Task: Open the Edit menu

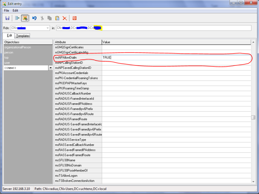Action: (x=15, y=10)
